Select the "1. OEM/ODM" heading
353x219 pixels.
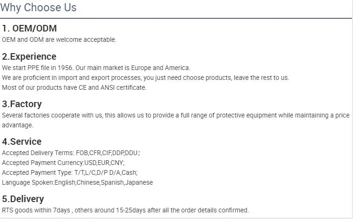(x=29, y=28)
